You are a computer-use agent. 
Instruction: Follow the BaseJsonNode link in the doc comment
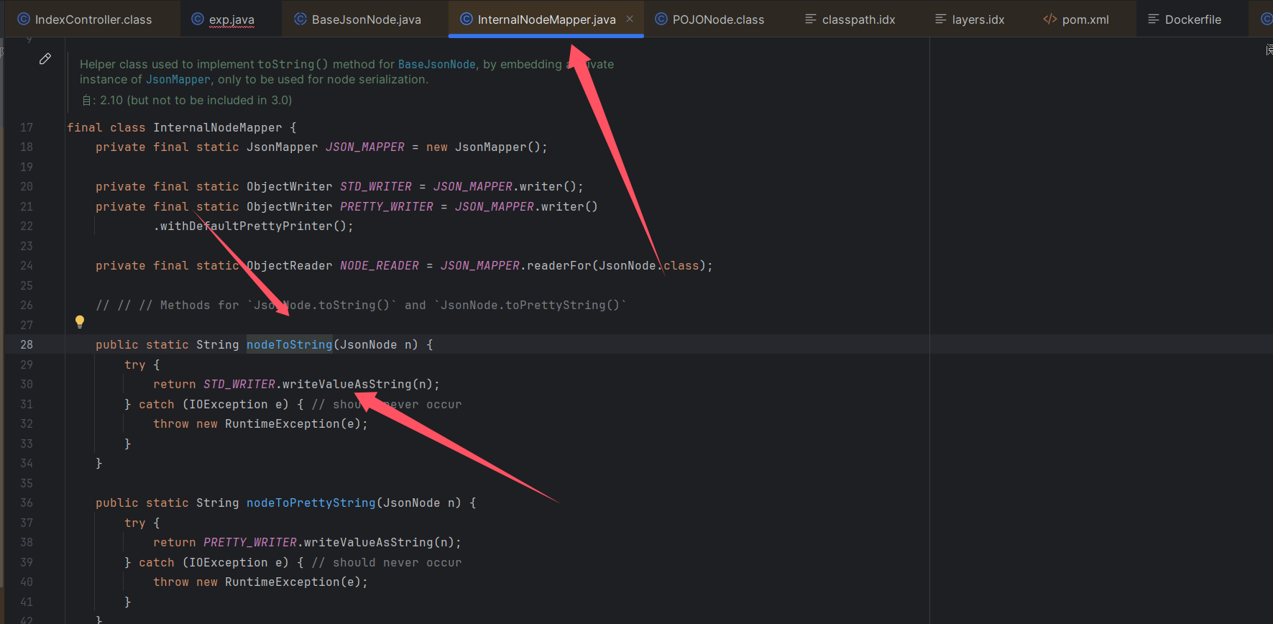pyautogui.click(x=436, y=64)
